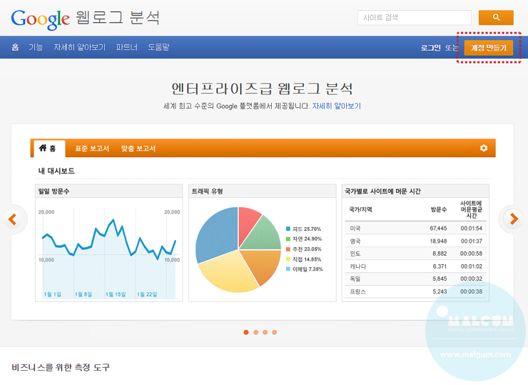Screen dimensions: 528x385
Task: Select the home icon tab 홈 in dashboard
Action: [48, 149]
